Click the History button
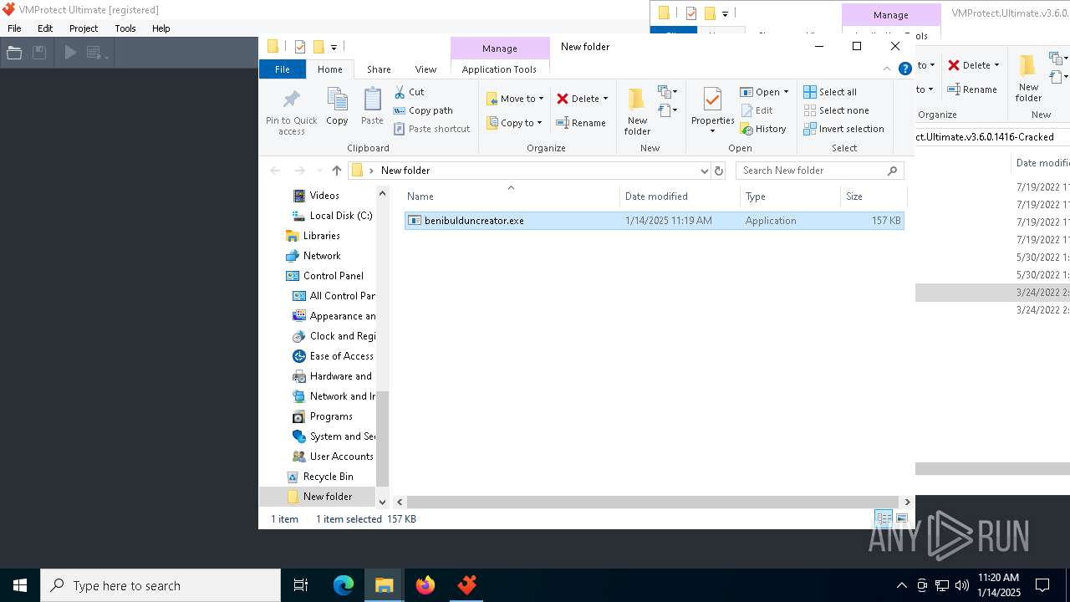The height and width of the screenshot is (602, 1070). (763, 129)
